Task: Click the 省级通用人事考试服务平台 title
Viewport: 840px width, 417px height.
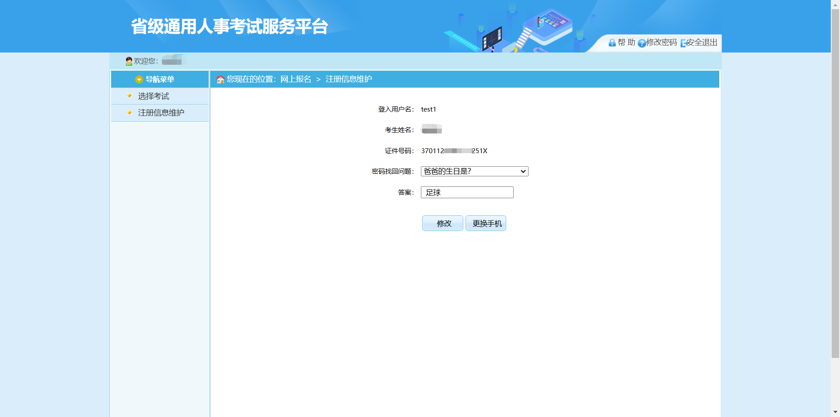Action: 230,26
